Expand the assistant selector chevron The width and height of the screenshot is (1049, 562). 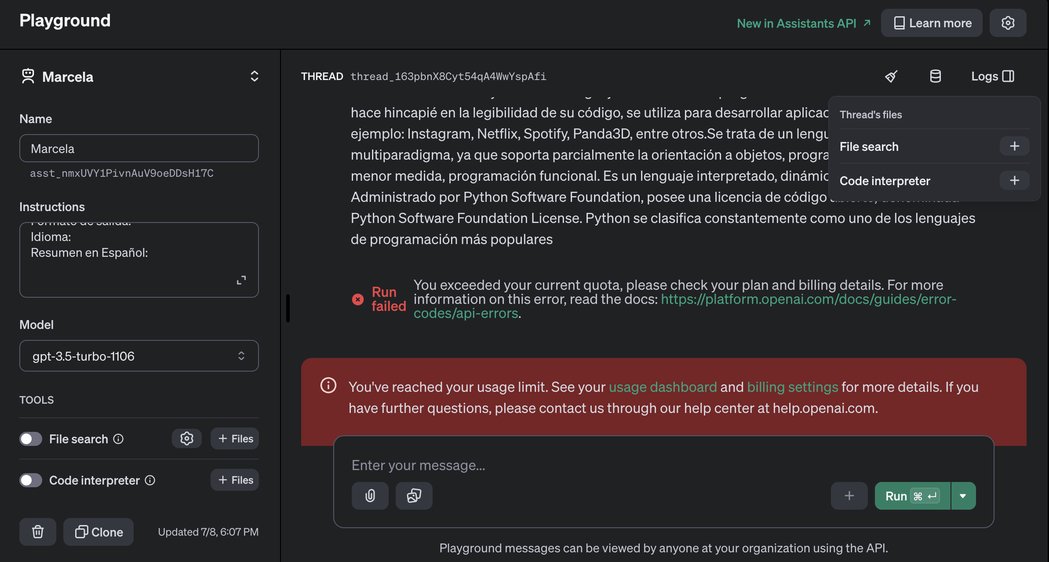click(x=254, y=76)
